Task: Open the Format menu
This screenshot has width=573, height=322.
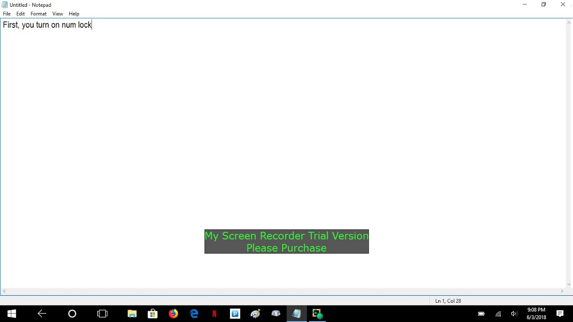Action: tap(38, 14)
